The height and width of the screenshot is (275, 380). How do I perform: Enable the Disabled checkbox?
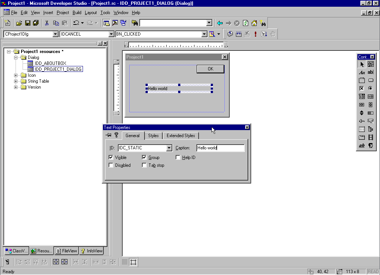(x=111, y=165)
